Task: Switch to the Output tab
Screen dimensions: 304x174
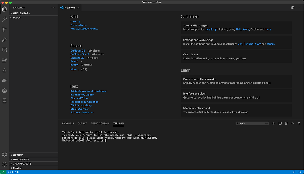Action: 82,124
